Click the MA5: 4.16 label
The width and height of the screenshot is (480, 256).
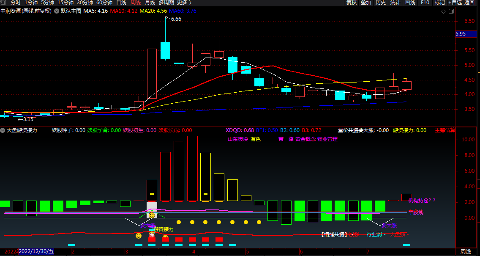click(95, 11)
